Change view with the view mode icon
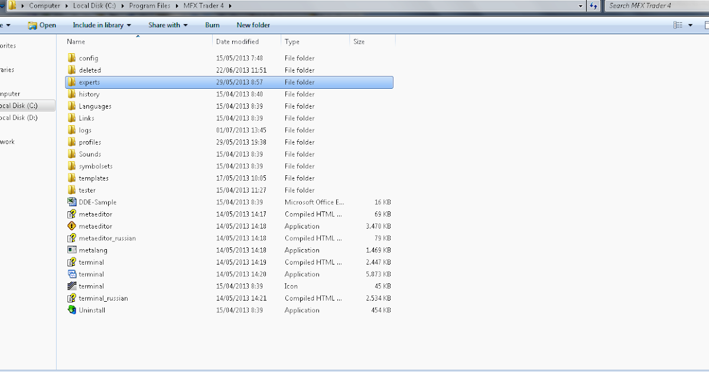Image resolution: width=709 pixels, height=372 pixels. [x=678, y=25]
